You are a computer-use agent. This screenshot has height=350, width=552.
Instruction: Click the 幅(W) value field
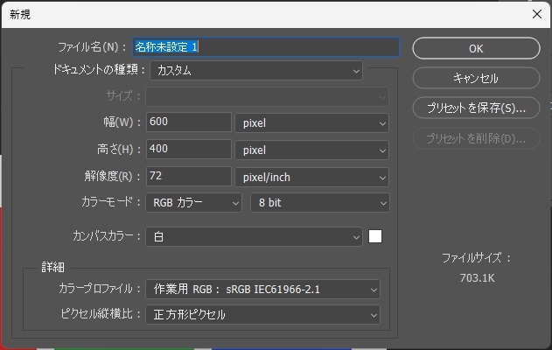(x=189, y=122)
